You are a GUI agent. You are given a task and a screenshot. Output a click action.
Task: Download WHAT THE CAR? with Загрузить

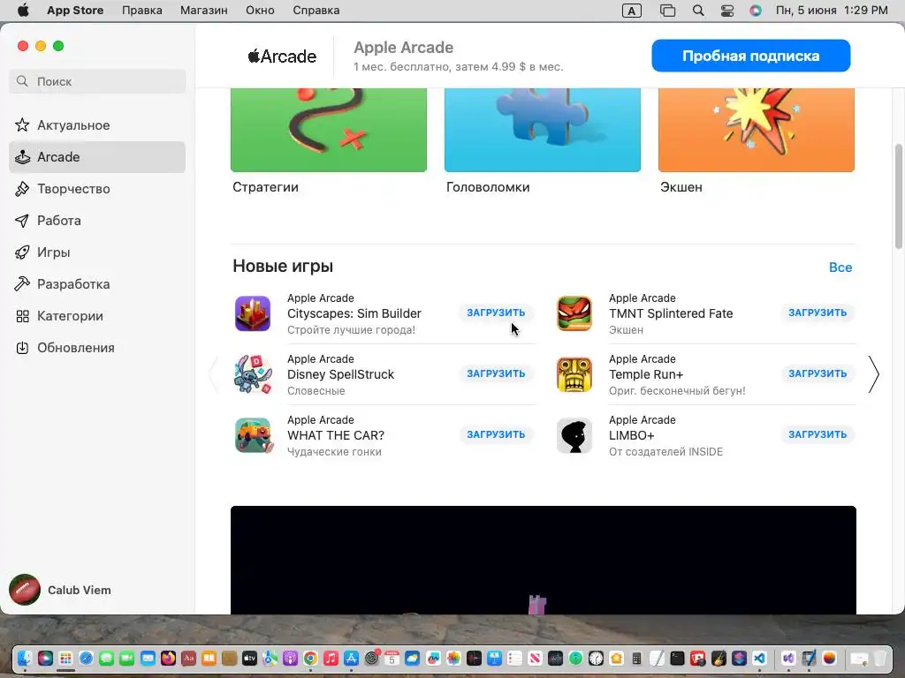point(496,434)
